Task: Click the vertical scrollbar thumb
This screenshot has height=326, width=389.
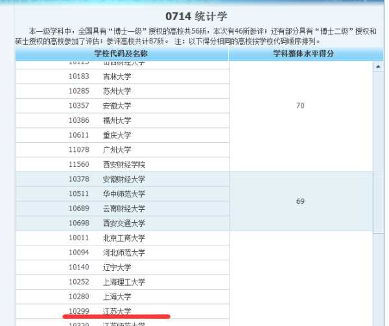Action: click(378, 203)
